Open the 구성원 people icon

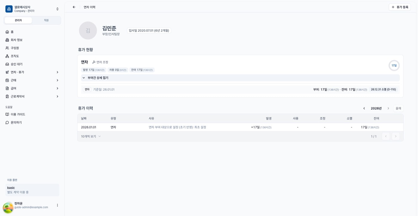(7, 48)
